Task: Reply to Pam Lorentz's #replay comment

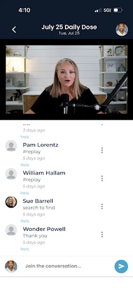Action: click(25, 165)
